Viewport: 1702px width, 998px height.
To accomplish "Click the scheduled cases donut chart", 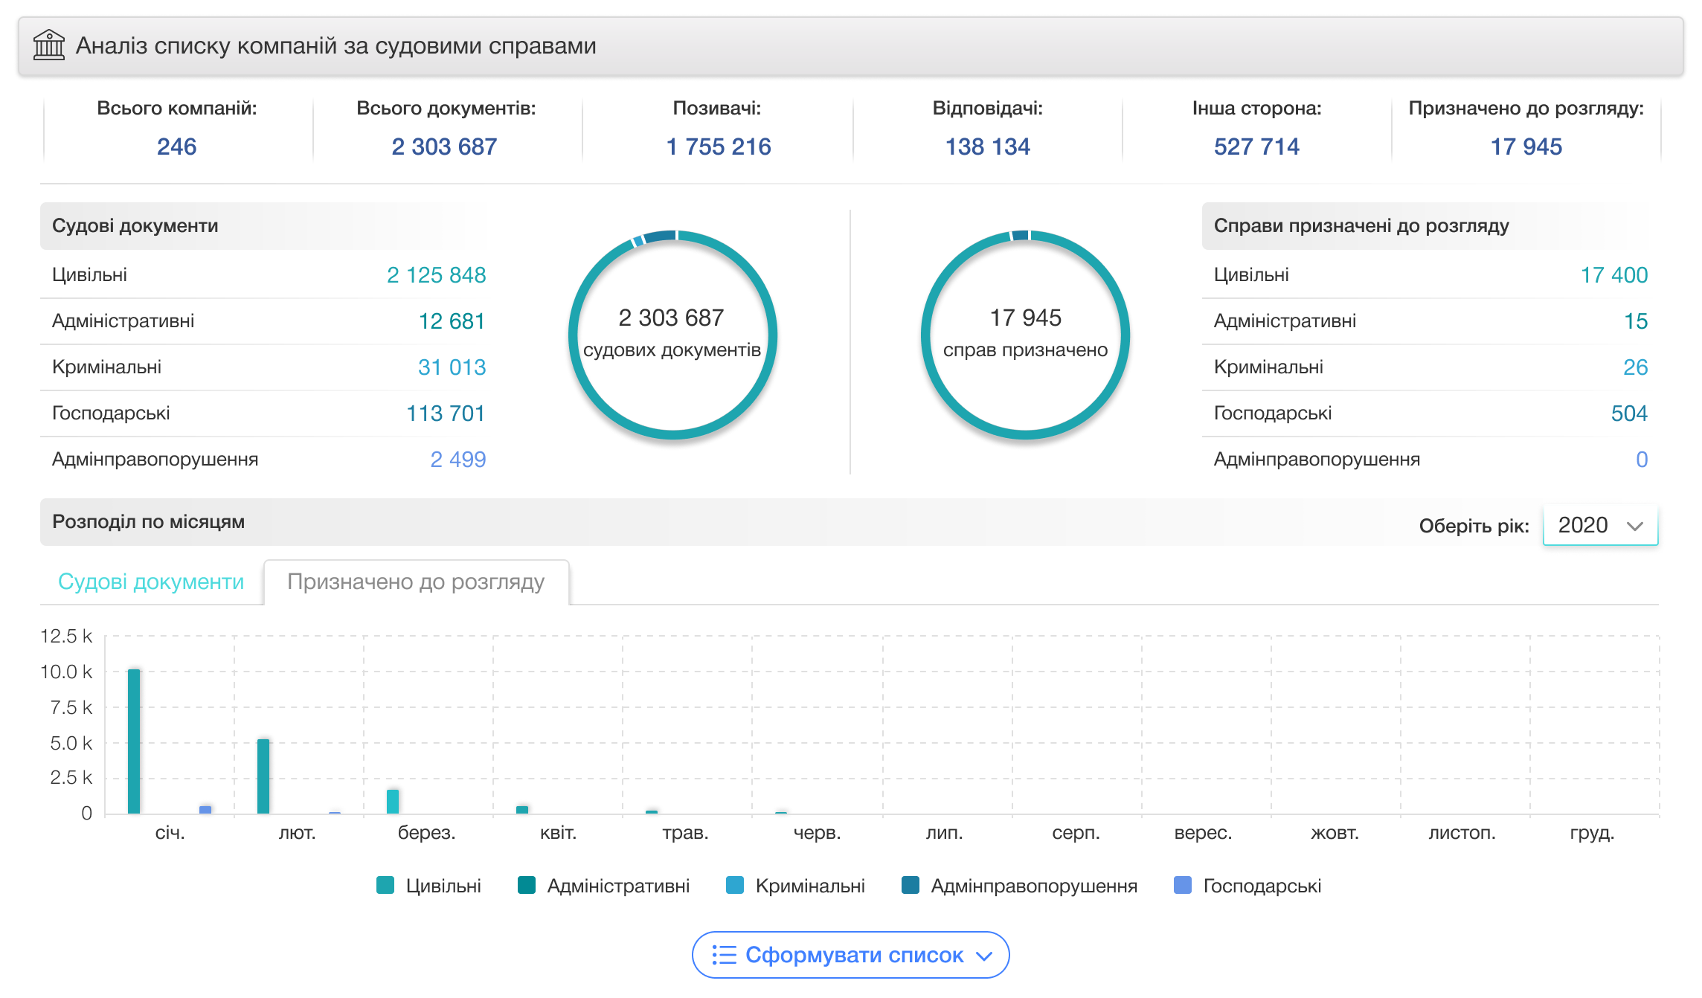I will pos(1025,335).
